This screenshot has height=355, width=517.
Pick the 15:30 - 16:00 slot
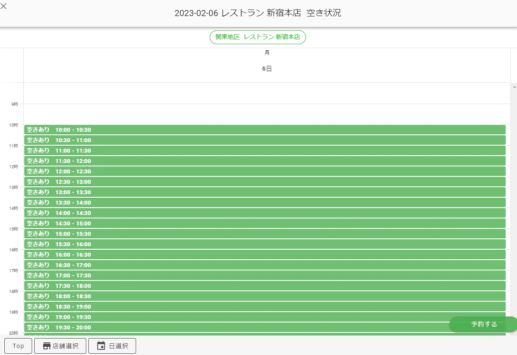[265, 244]
